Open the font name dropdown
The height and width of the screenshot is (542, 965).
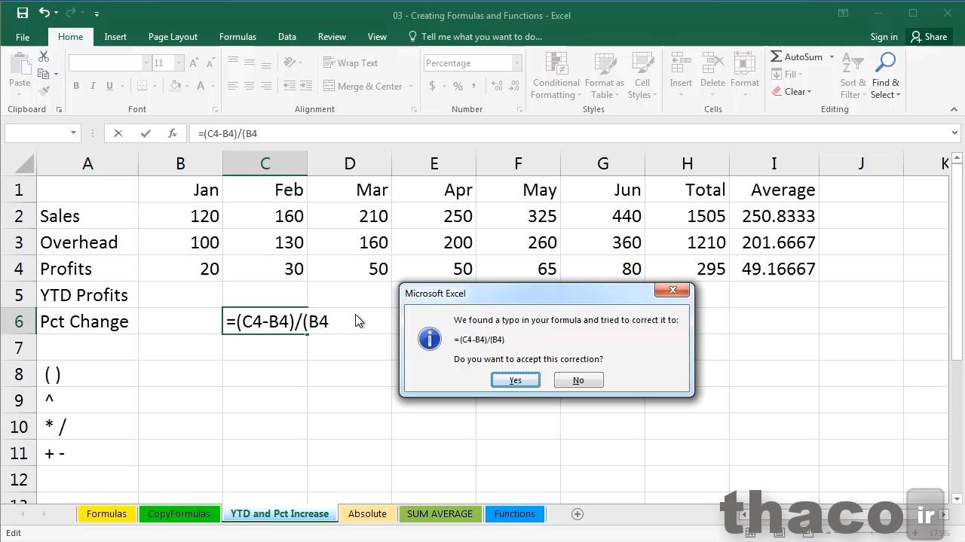click(147, 63)
